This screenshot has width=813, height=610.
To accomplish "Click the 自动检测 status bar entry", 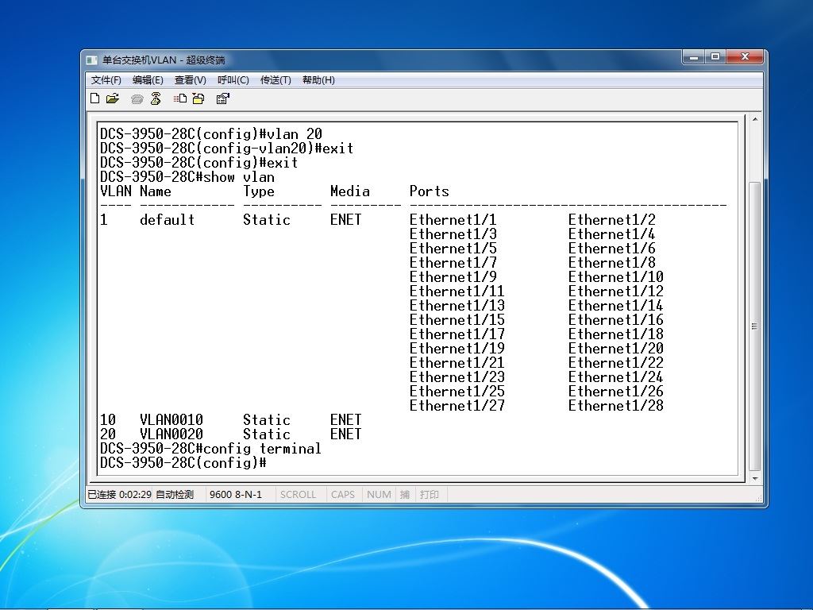I will (175, 495).
